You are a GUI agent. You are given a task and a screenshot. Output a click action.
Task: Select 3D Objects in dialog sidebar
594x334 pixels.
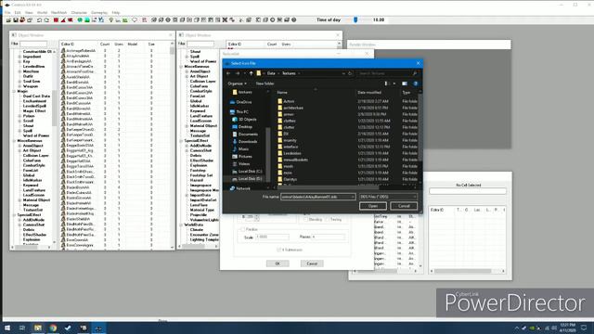coord(247,120)
